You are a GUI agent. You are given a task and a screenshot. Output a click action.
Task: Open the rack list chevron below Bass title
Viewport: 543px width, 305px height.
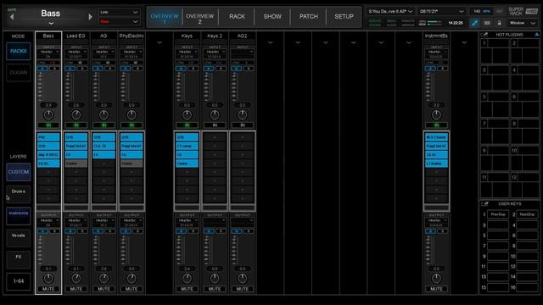51,24
